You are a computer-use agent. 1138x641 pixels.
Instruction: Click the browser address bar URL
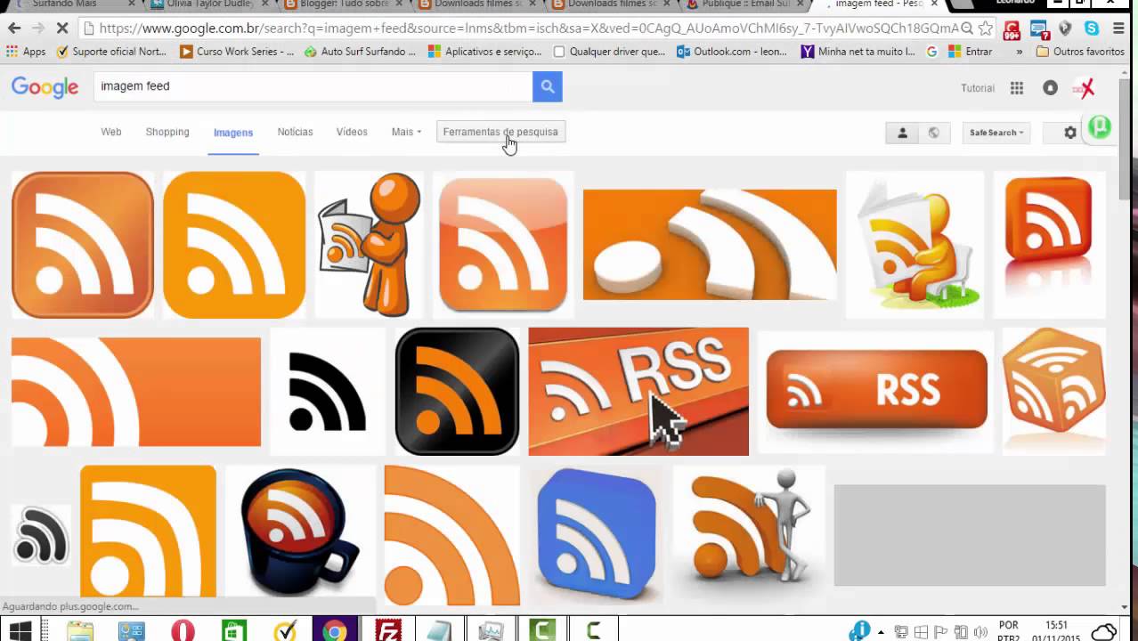coord(528,28)
